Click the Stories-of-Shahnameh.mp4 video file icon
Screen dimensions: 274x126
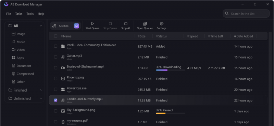point(63,68)
